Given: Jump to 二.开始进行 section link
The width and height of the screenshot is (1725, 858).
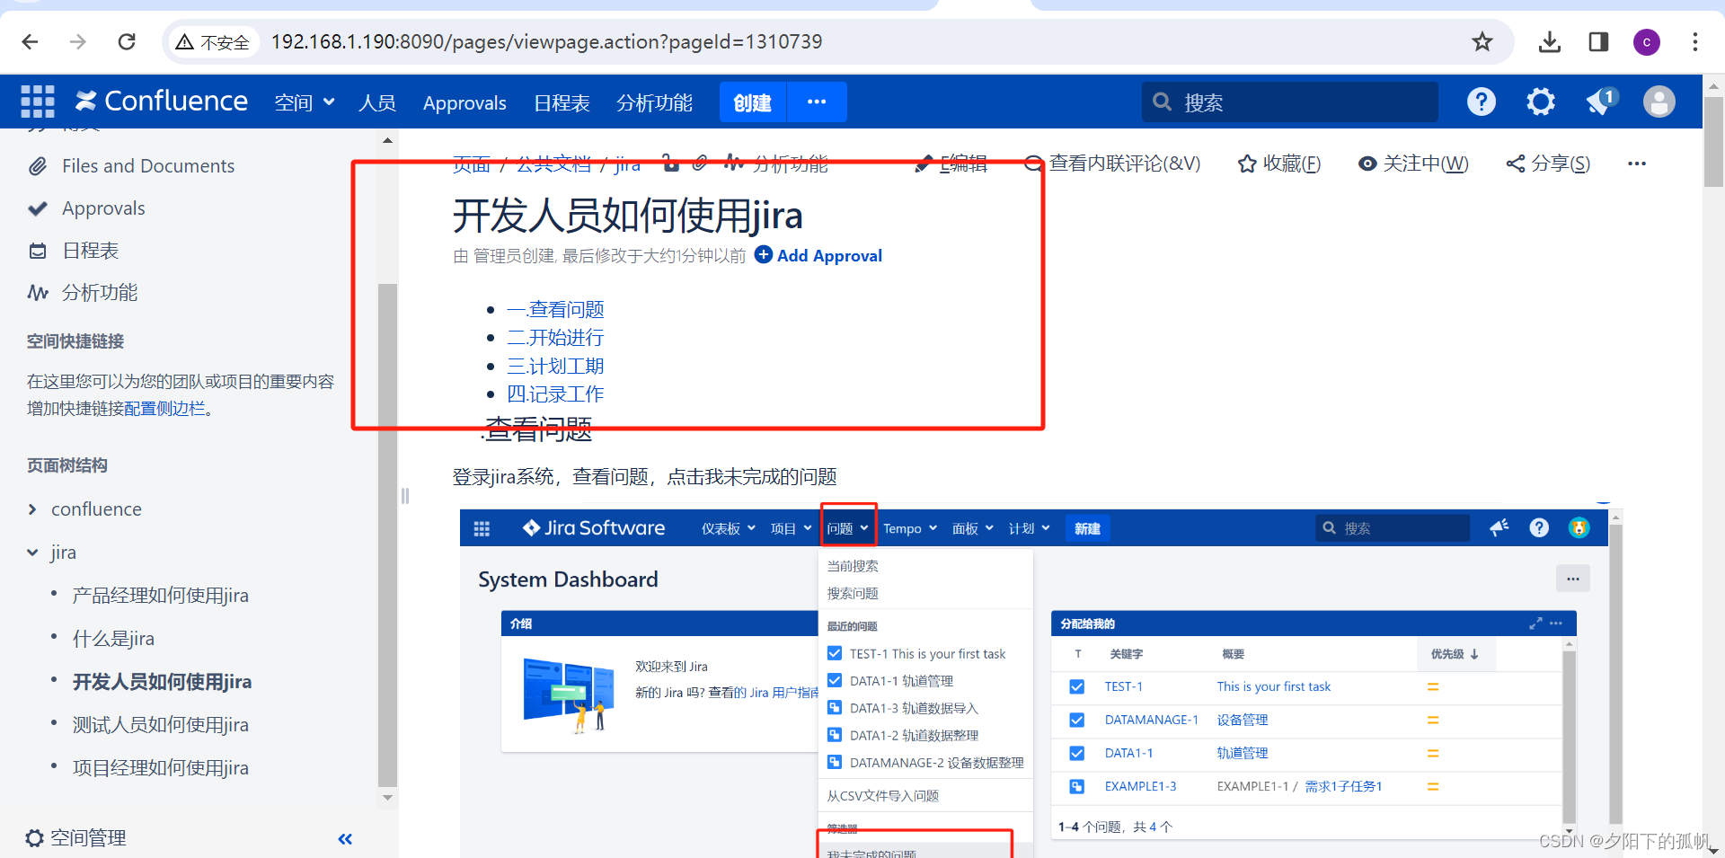Looking at the screenshot, I should tap(555, 338).
